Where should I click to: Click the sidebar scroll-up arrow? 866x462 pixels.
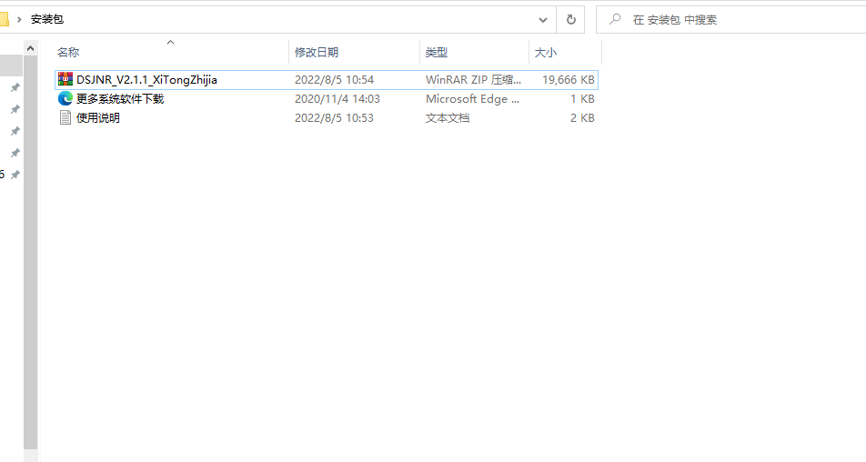point(30,48)
